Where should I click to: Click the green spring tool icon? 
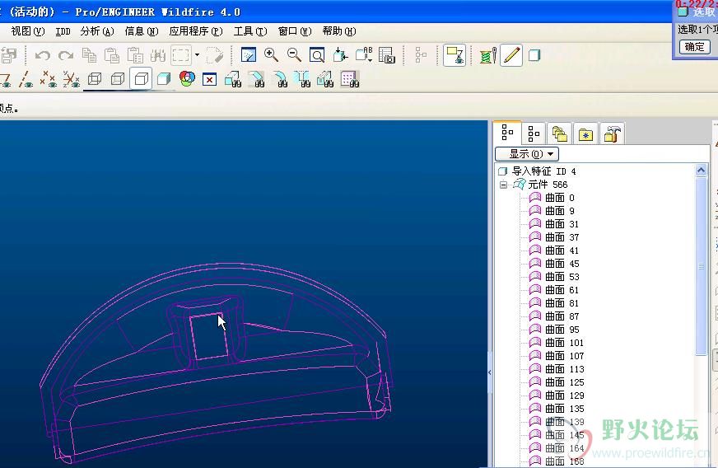pos(487,55)
